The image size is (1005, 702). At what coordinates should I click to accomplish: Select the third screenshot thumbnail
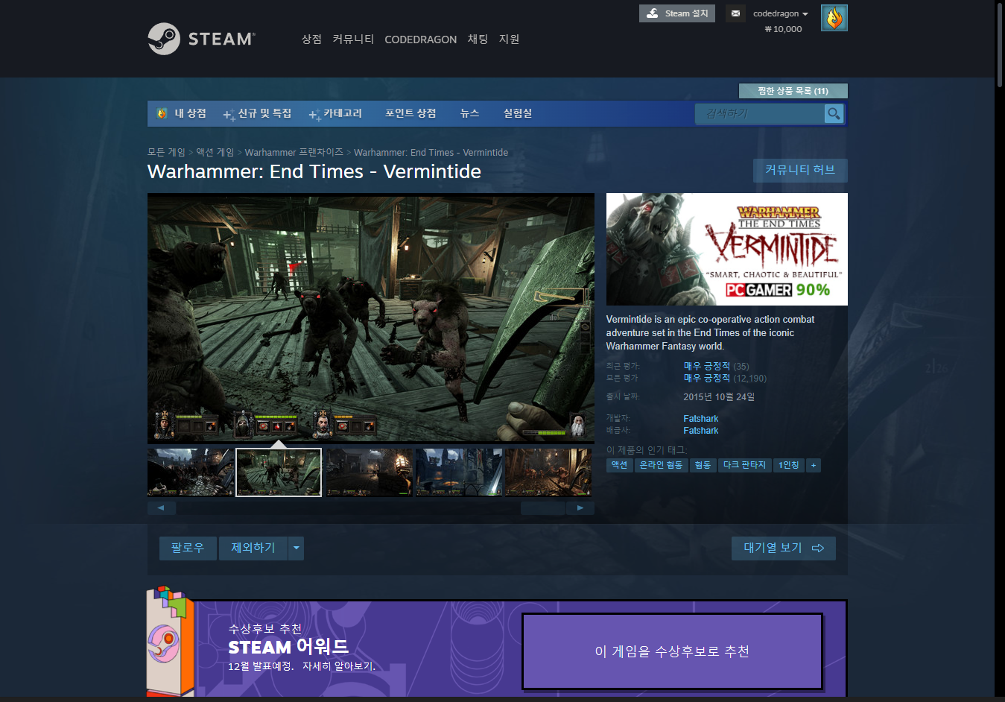[369, 472]
